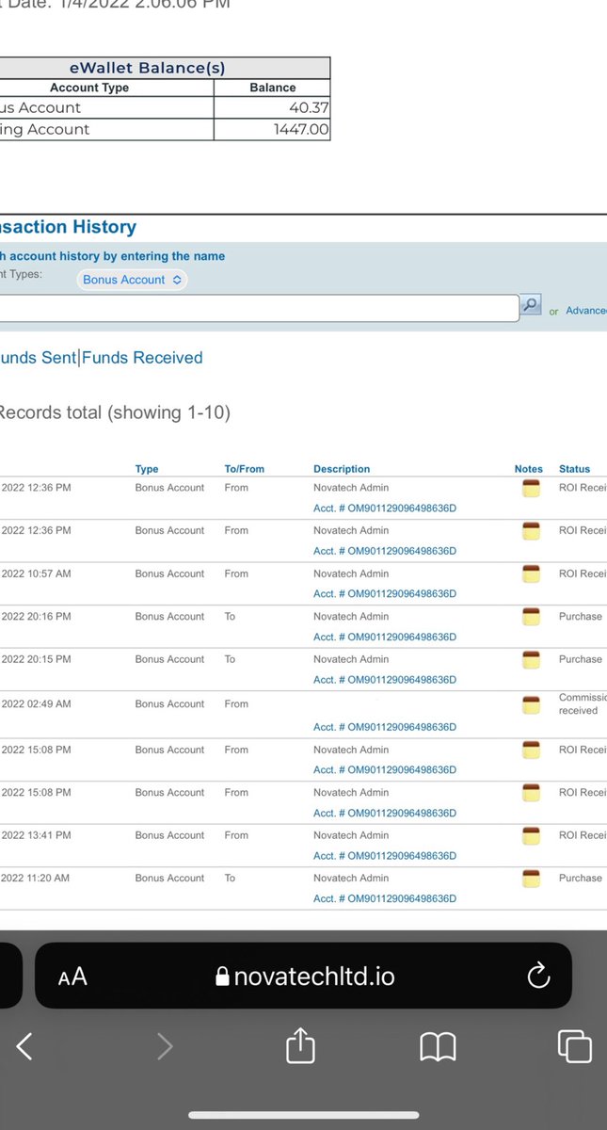Screen dimensions: 607x1130
Task: Click the magnifier search icon
Action: point(531,304)
